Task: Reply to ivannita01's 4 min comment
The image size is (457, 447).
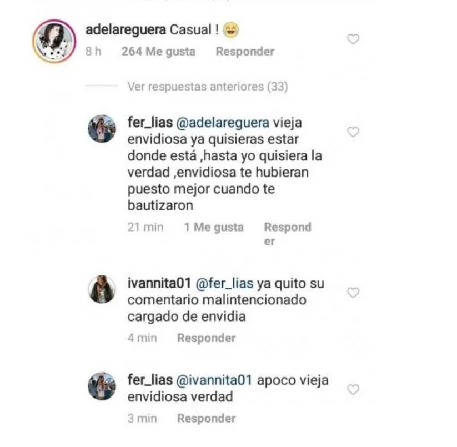Action: click(207, 338)
